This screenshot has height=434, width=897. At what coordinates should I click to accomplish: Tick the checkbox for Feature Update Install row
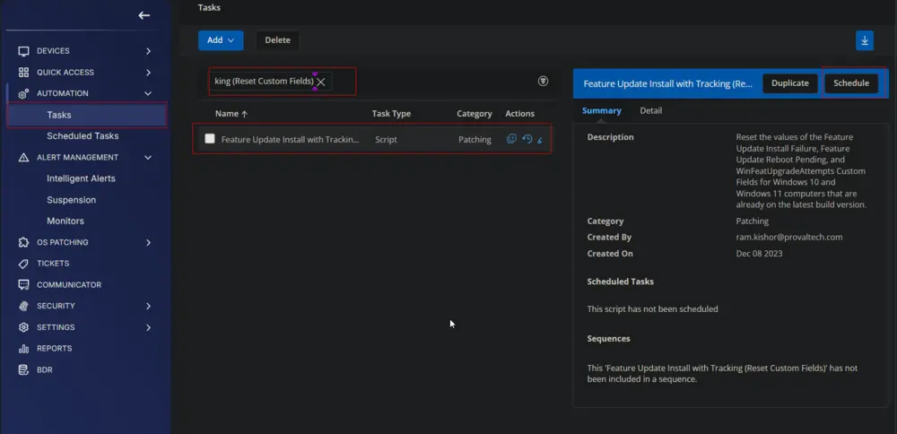click(210, 138)
